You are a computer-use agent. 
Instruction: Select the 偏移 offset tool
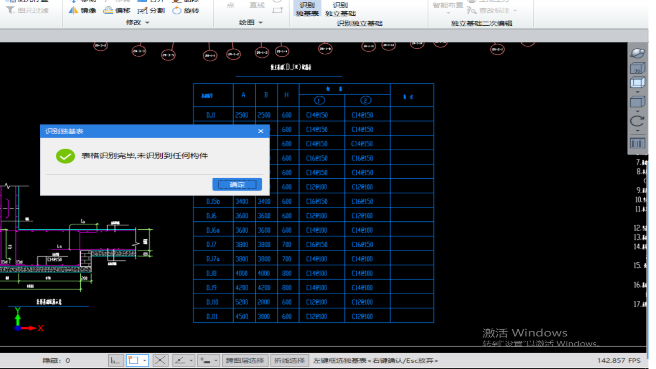pos(117,11)
